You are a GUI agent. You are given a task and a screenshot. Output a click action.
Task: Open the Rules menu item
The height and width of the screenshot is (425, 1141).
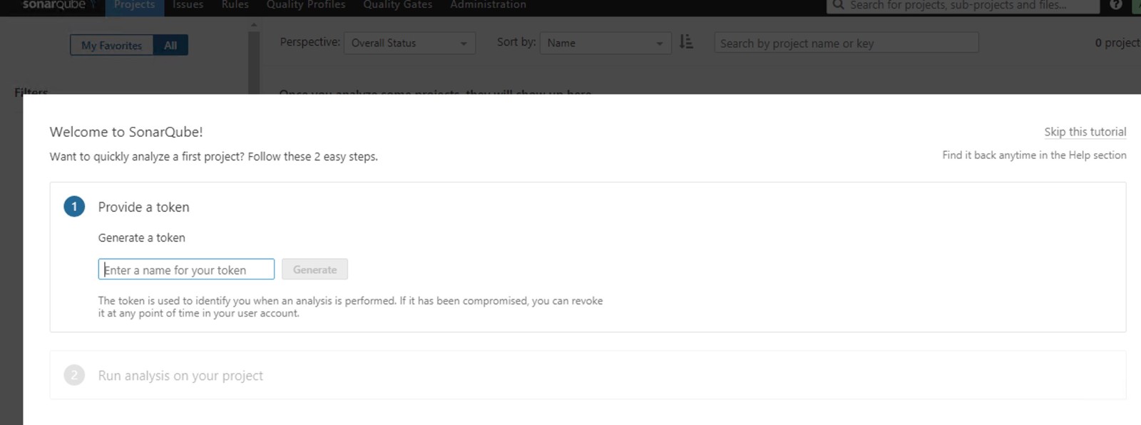(x=235, y=5)
